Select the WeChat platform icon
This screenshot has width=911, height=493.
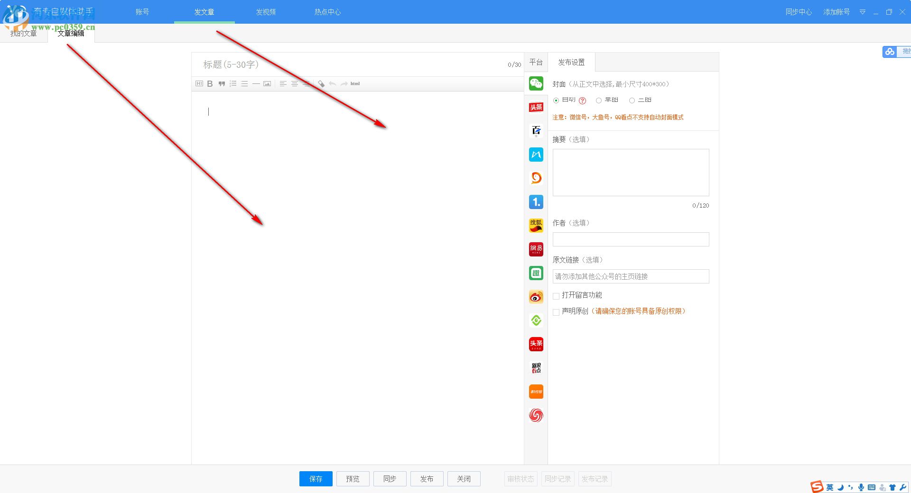[536, 83]
